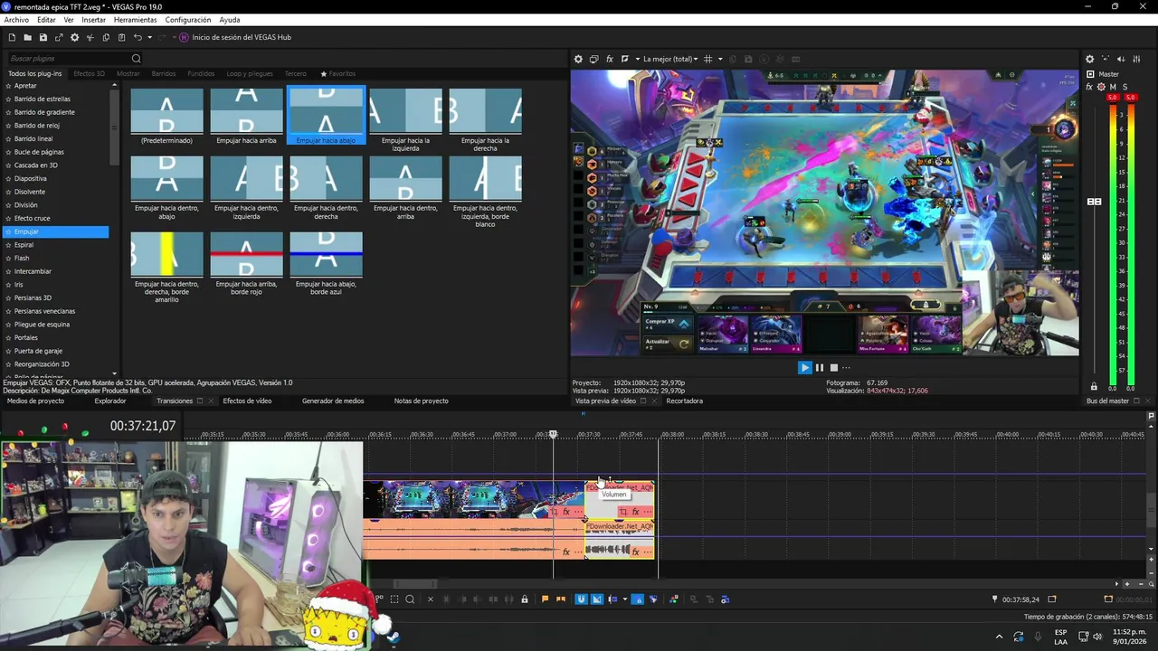Mute the Master bus with M
Screen dimensions: 1158x651
point(1113,87)
